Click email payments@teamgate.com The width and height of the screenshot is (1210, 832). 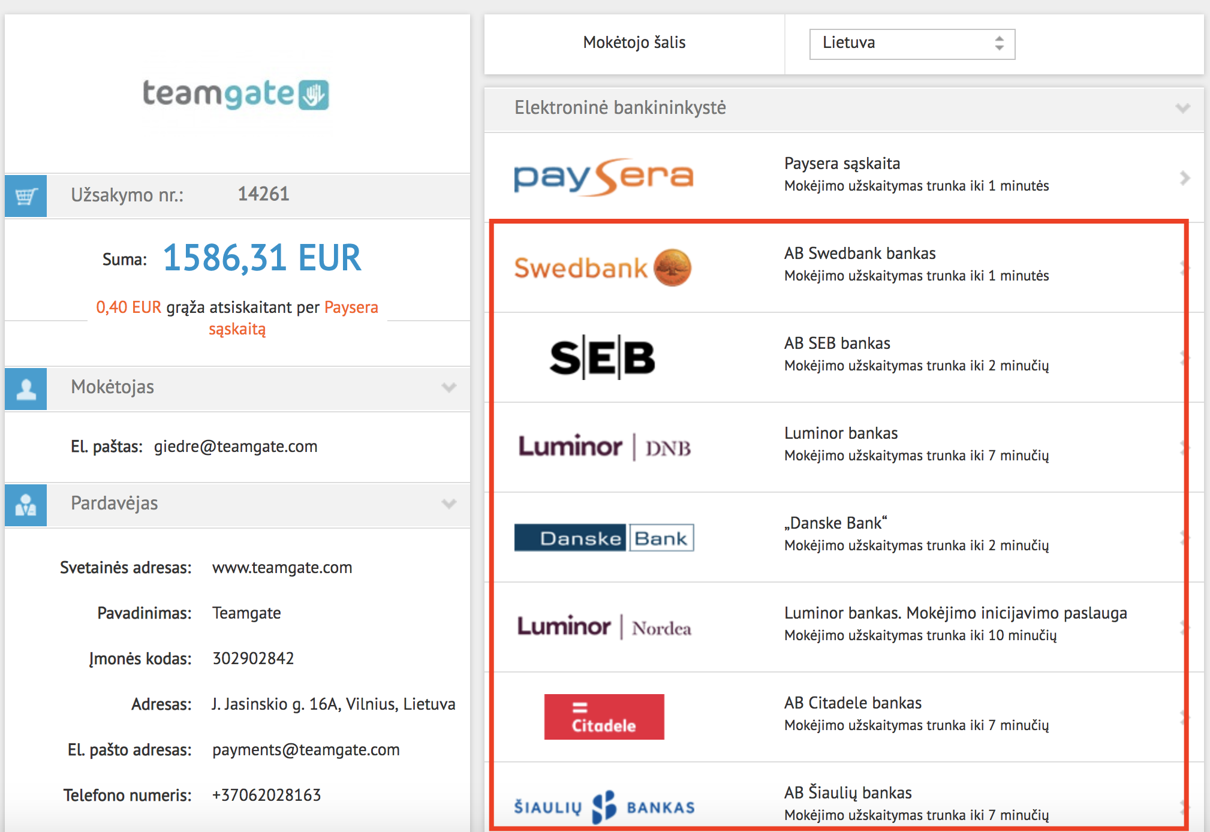pyautogui.click(x=306, y=750)
